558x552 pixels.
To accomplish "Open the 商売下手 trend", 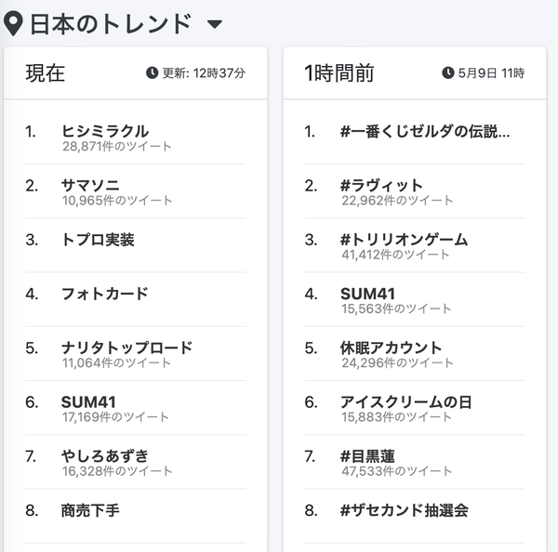I will pyautogui.click(x=90, y=510).
